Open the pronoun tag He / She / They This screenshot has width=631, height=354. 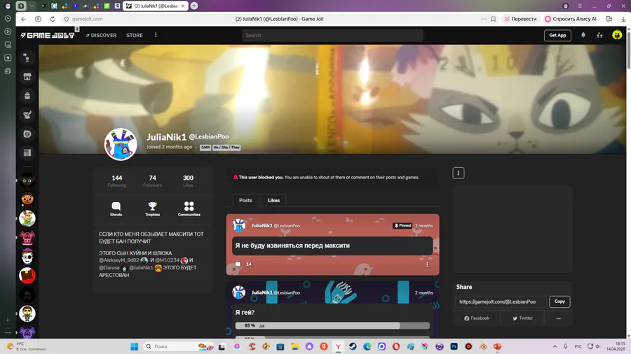(226, 148)
